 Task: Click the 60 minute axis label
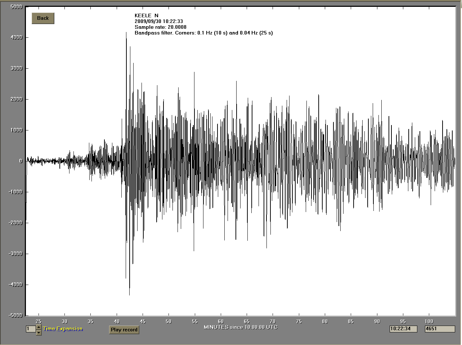221,321
